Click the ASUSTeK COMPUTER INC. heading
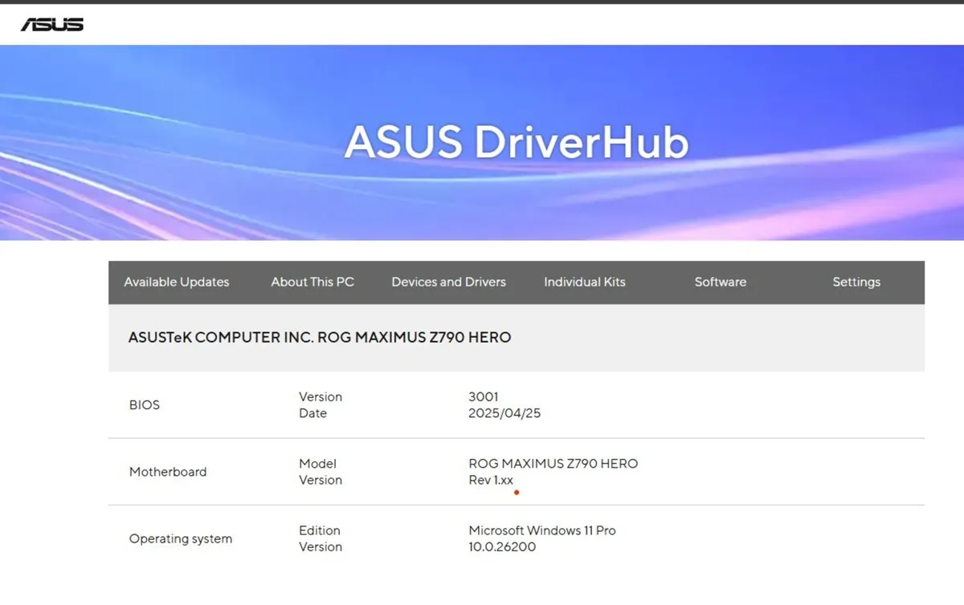The width and height of the screenshot is (964, 605). coord(320,337)
